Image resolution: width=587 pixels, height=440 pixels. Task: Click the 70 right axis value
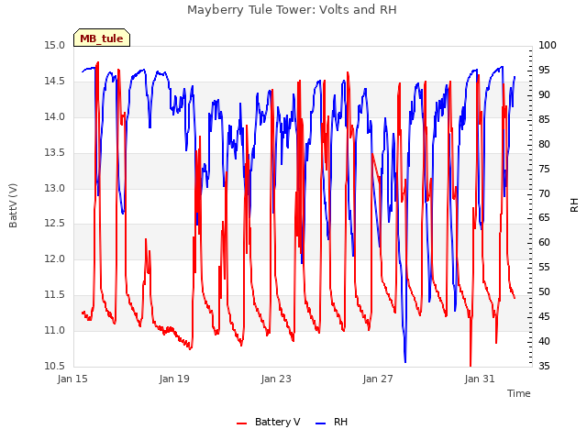(x=544, y=193)
